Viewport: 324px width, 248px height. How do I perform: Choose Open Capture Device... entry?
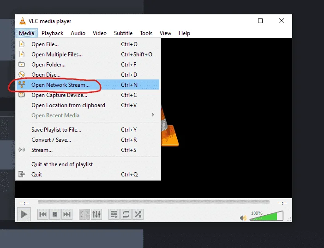88,95
